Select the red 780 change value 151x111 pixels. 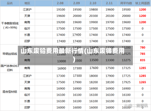tap(143, 48)
